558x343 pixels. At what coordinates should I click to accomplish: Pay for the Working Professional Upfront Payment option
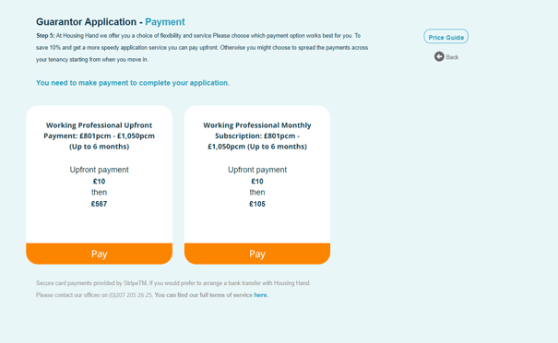click(x=99, y=254)
